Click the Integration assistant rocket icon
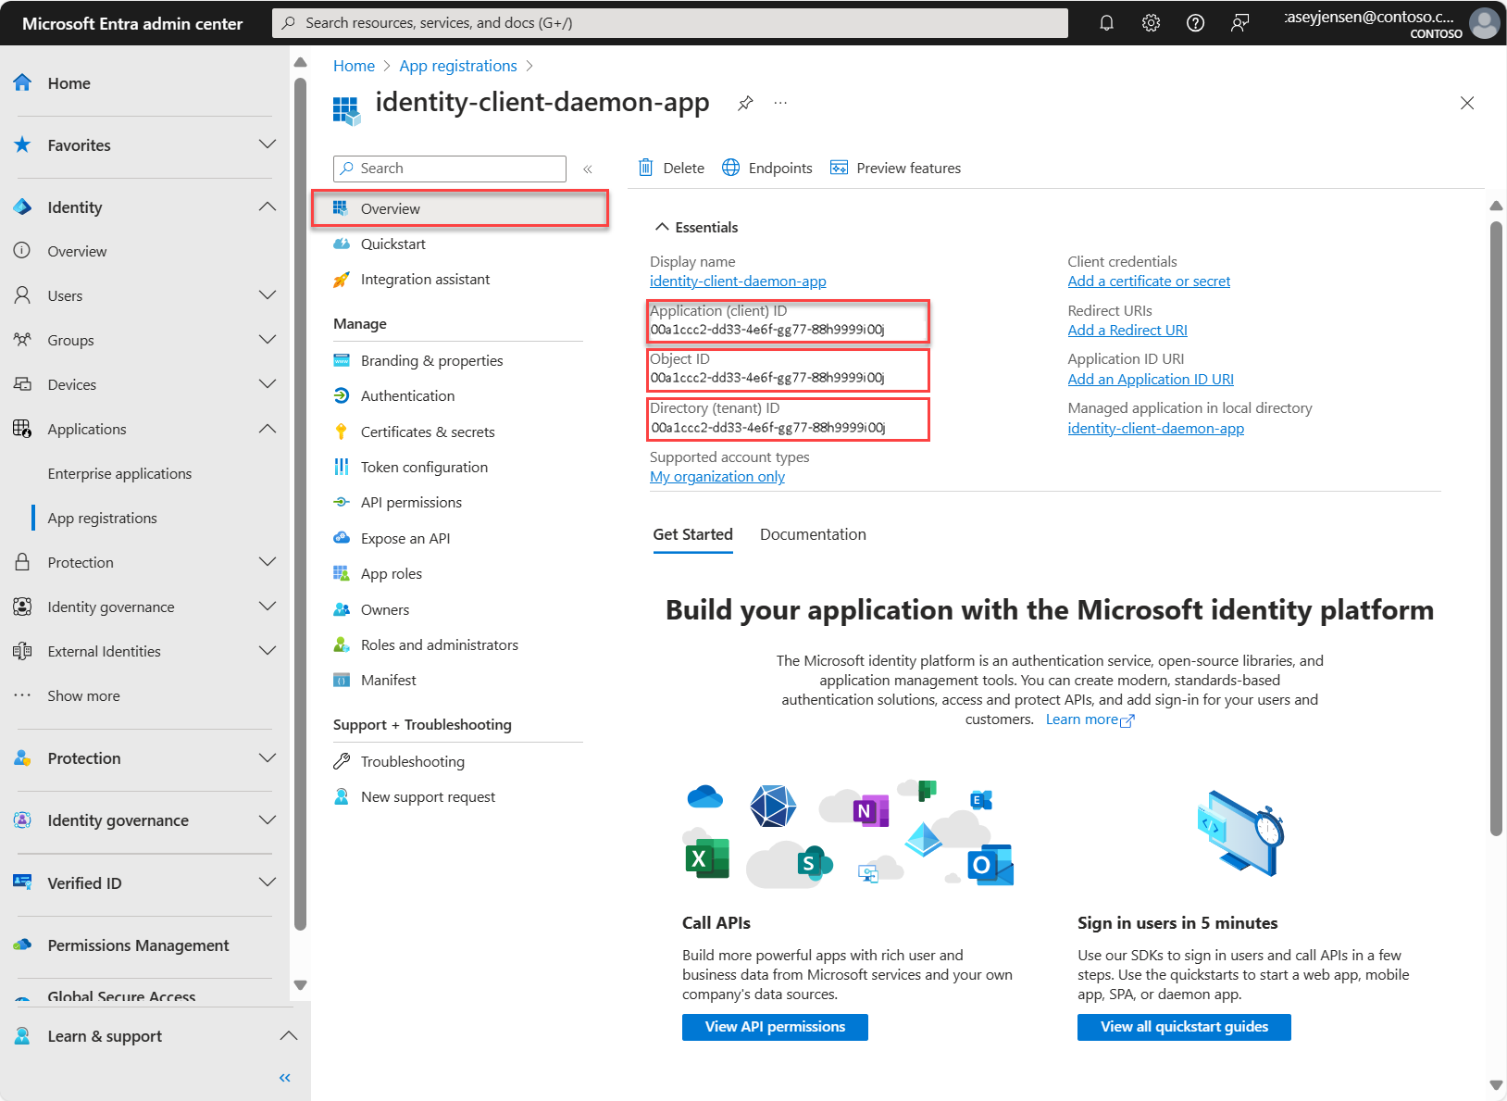Screen dimensions: 1507x1101 click(342, 280)
